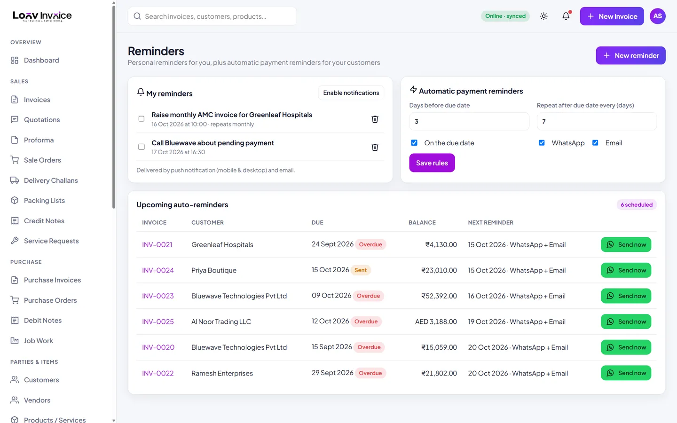Click the LoAV Invoice logo
Viewport: 677px width, 423px height.
42,16
